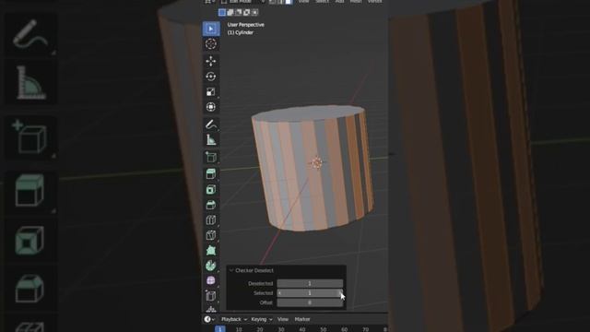Screen dimensions: 590x332
Task: Choose the Add Cube tool
Action: coord(211,158)
